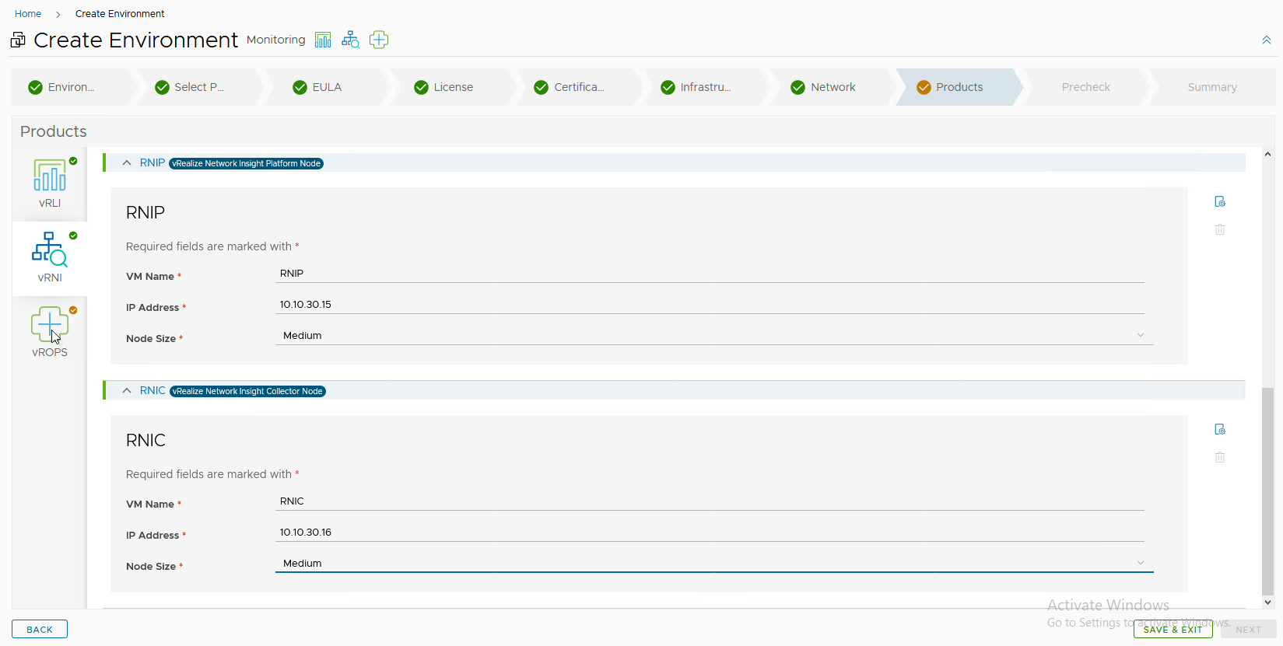1283x646 pixels.
Task: Open RNIP Node Size dropdown
Action: pyautogui.click(x=713, y=336)
